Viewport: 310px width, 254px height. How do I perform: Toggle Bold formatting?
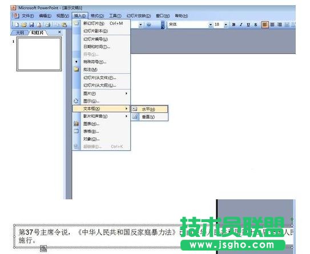coord(233,24)
